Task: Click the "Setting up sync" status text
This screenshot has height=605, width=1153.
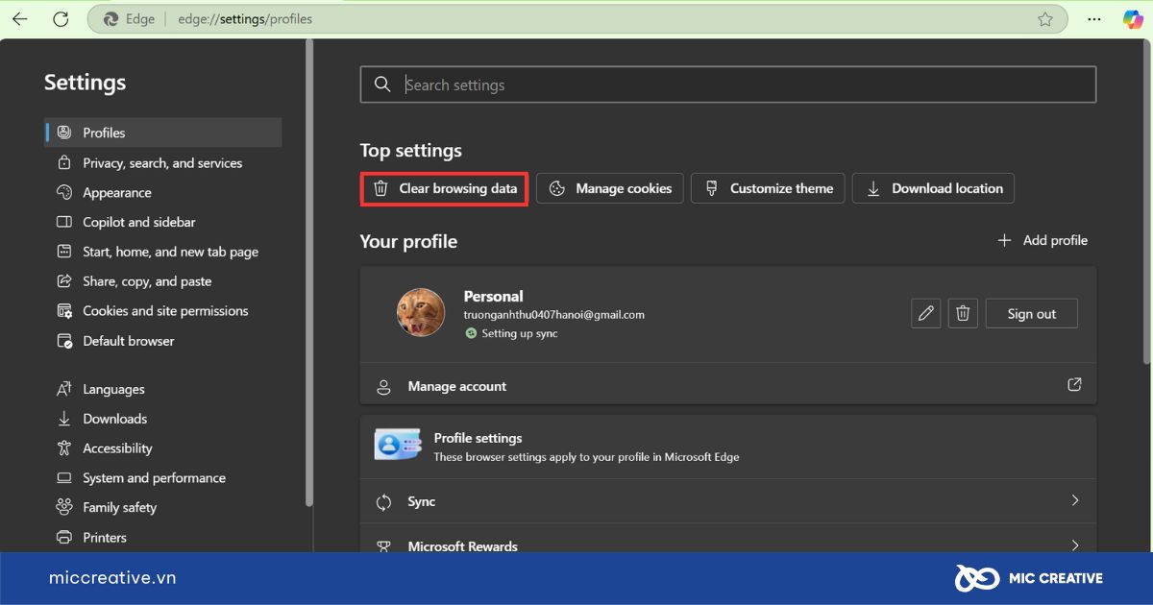Action: click(x=520, y=333)
